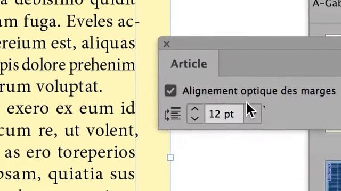Decrease margin size with down arrow

pyautogui.click(x=195, y=118)
